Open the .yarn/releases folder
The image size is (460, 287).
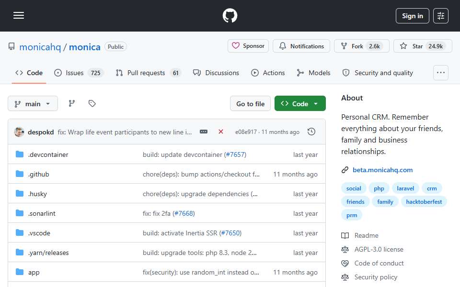[x=48, y=253]
